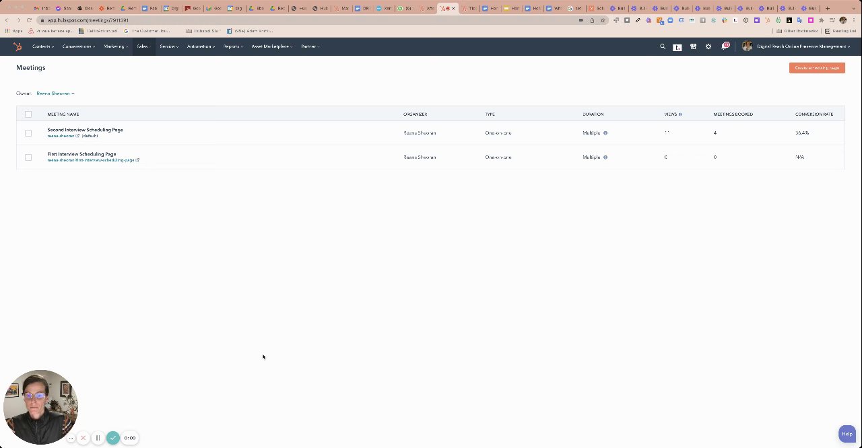Bookmark this page with the star icon
Image resolution: width=862 pixels, height=448 pixels.
tap(603, 20)
